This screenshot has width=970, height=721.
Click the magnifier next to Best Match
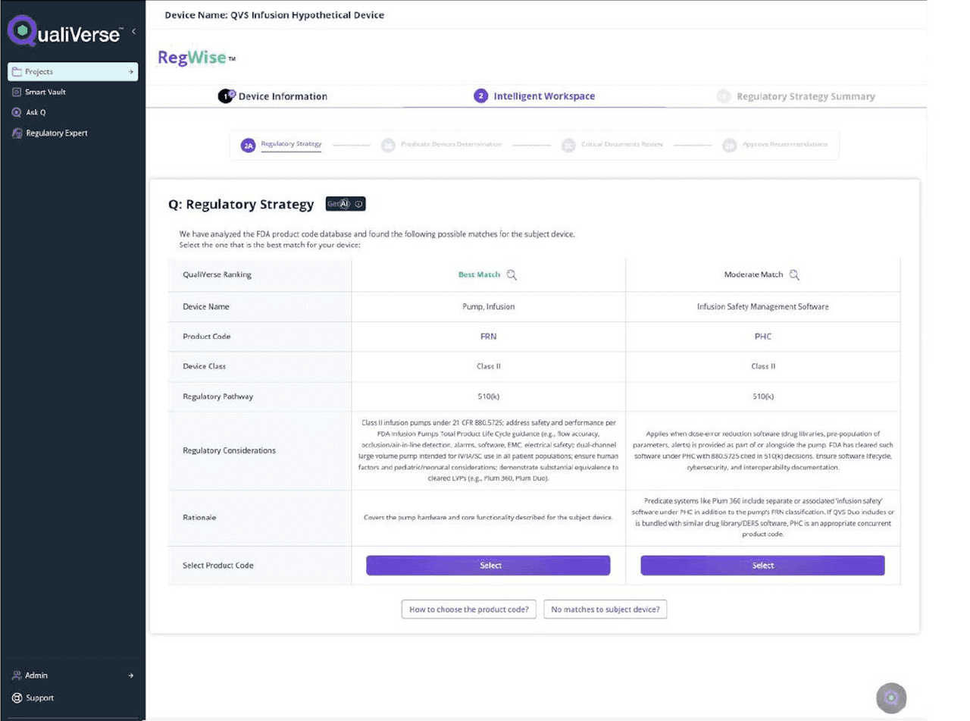point(512,274)
